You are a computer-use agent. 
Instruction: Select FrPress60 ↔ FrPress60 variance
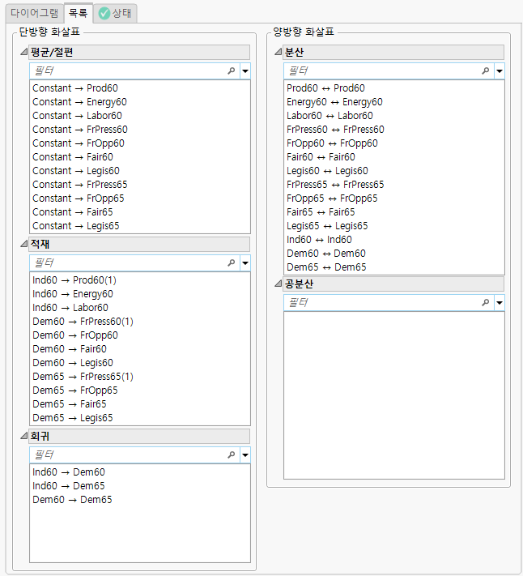click(x=394, y=130)
